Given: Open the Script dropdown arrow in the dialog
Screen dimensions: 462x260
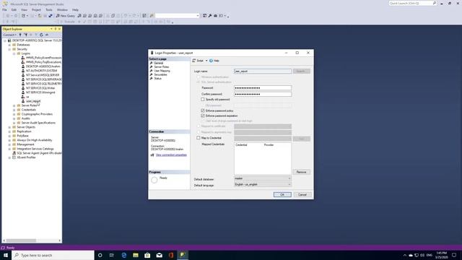Looking at the screenshot, I should tap(206, 61).
